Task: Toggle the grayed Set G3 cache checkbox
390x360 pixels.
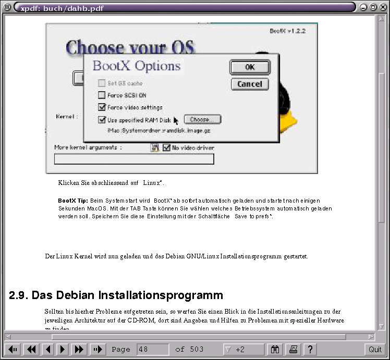Action: coord(102,83)
